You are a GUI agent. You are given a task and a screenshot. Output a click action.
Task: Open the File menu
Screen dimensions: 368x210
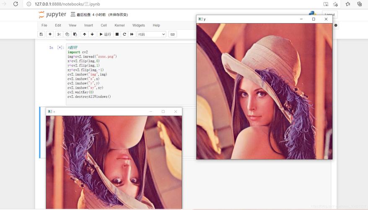coord(44,25)
